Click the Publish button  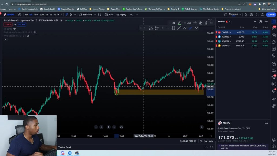pos(271,15)
